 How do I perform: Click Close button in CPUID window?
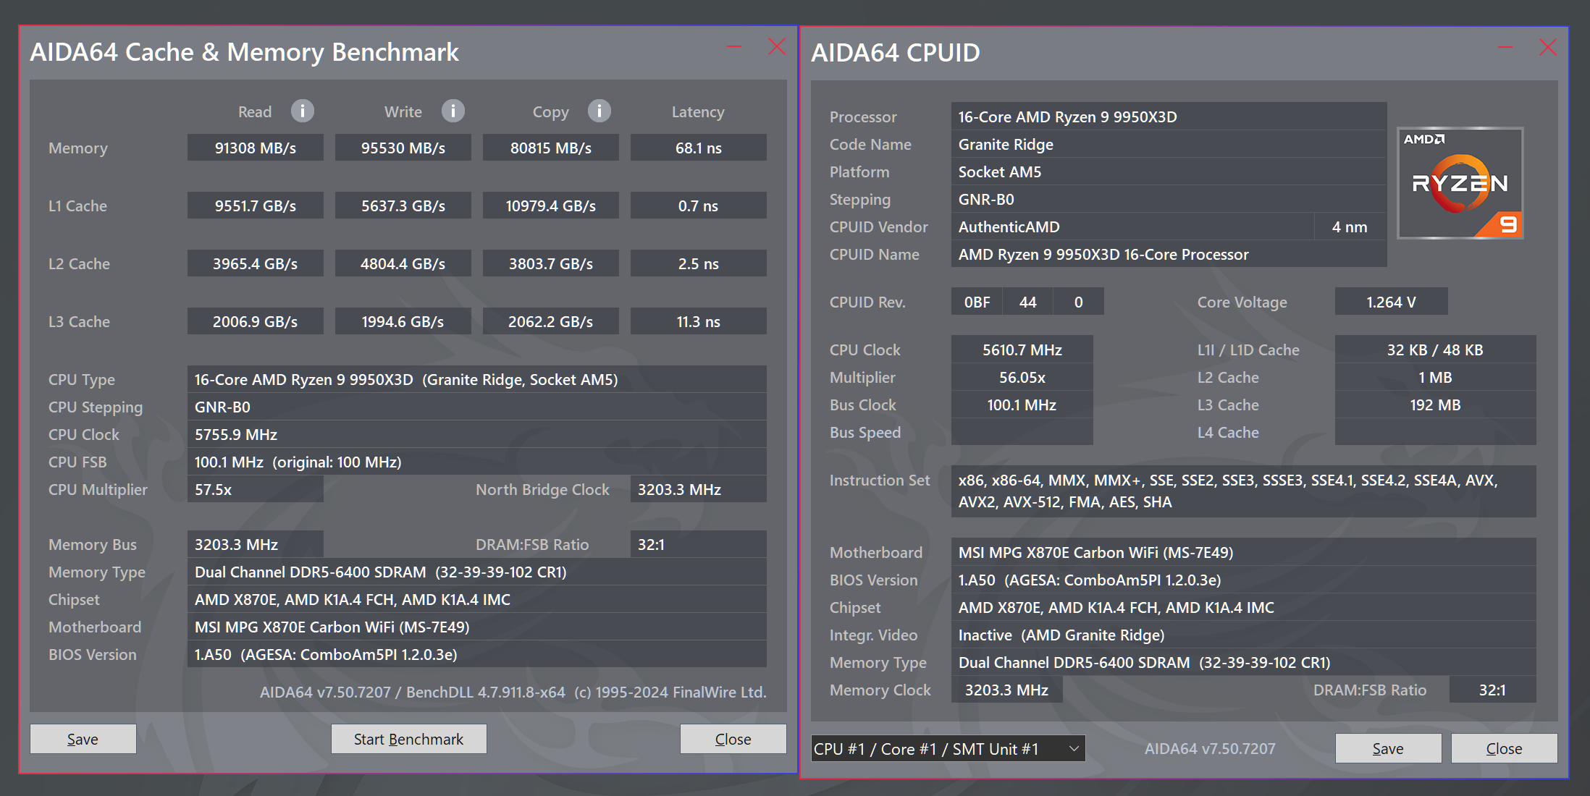(1504, 748)
